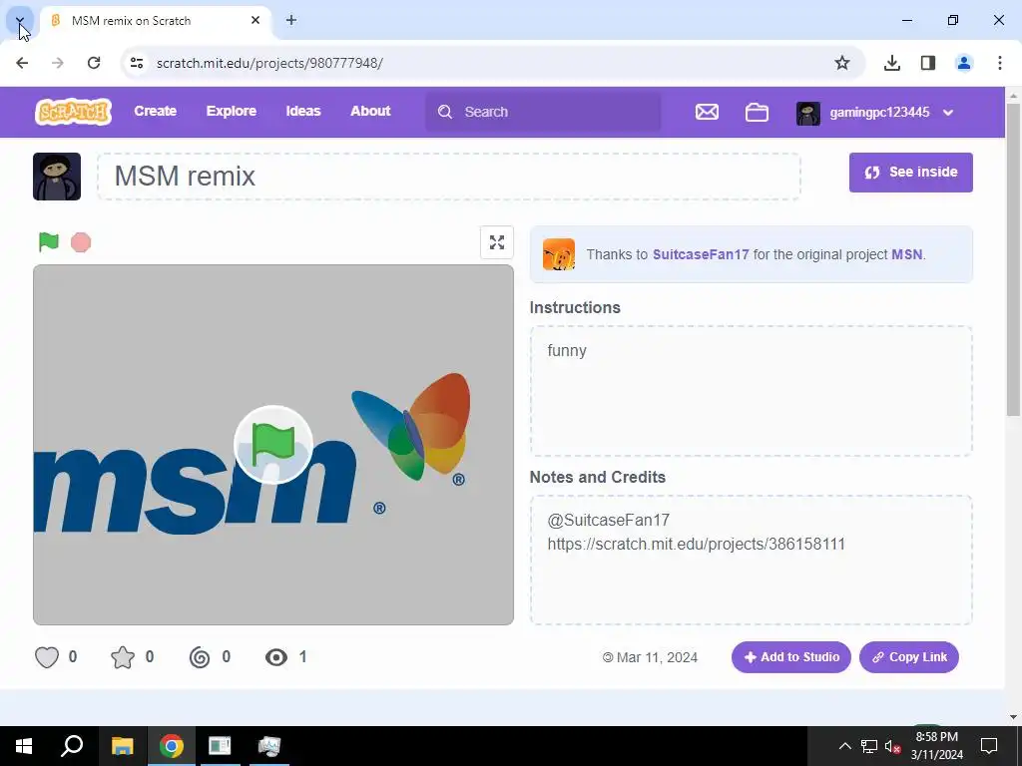This screenshot has width=1022, height=766.
Task: Click SuitcaseFan17's orange avatar thumbnail
Action: [x=559, y=254]
